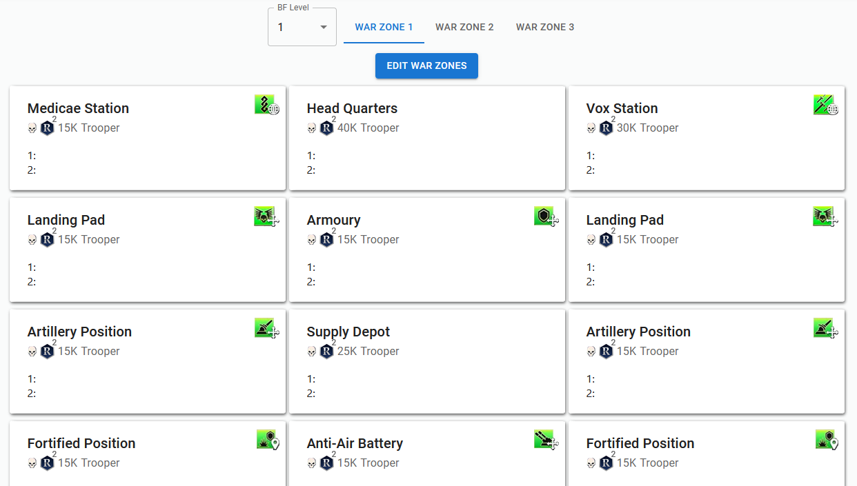Click the left Landing Pad winged skull icon

coord(266,216)
